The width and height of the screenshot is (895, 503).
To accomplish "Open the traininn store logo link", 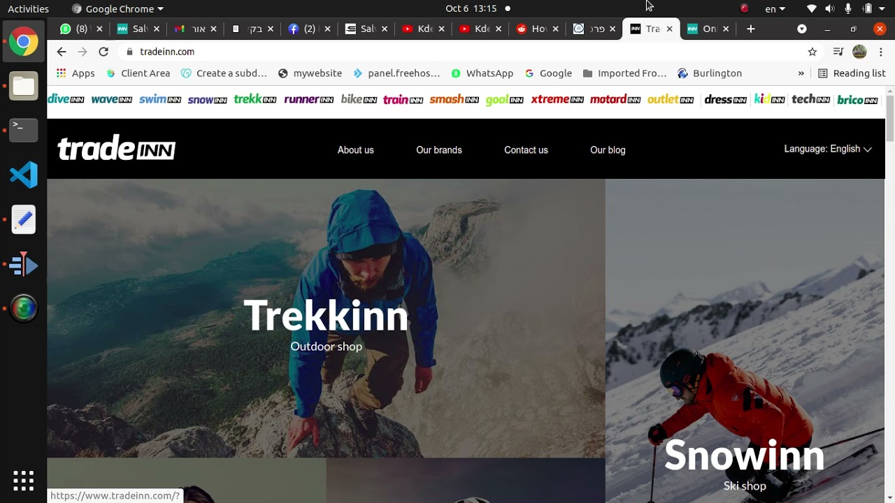I will (x=403, y=100).
